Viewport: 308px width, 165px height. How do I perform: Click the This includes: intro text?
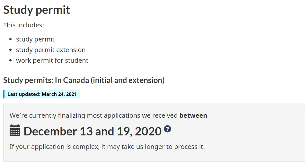click(23, 25)
